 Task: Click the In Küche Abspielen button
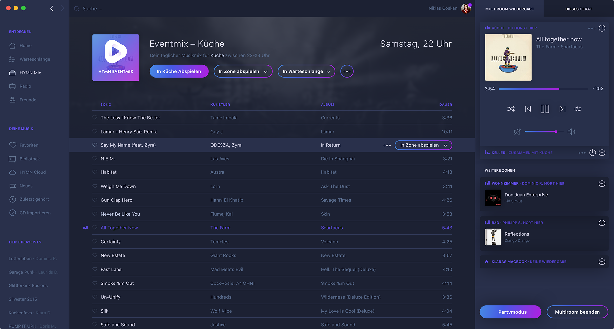179,71
